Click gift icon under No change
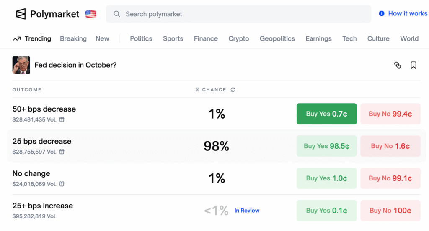 (62, 184)
